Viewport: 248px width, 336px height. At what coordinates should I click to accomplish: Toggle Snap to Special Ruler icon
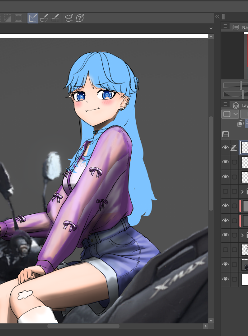(x=44, y=18)
